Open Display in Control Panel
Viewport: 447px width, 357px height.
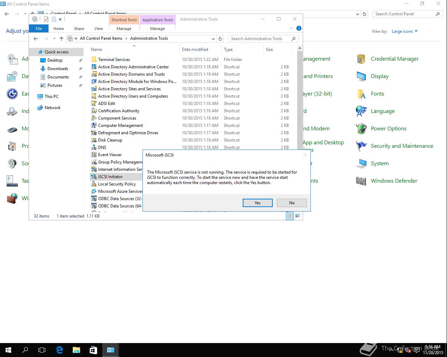tap(380, 76)
